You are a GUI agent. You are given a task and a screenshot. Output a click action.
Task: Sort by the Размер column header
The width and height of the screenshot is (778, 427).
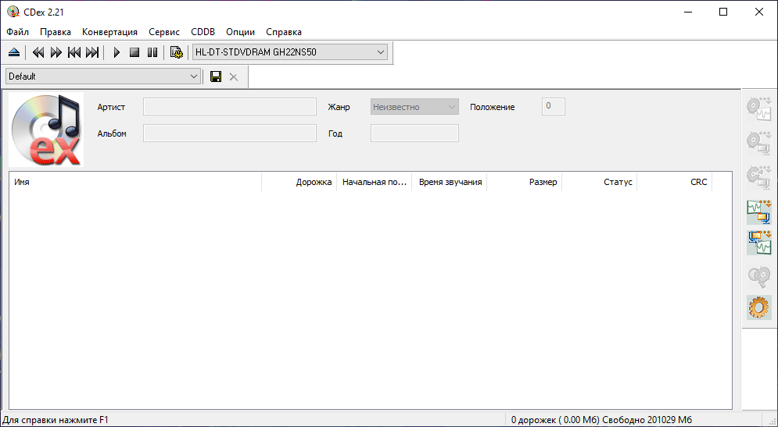525,183
